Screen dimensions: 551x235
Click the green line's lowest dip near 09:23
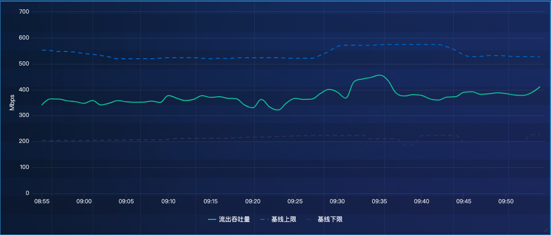tap(278, 110)
